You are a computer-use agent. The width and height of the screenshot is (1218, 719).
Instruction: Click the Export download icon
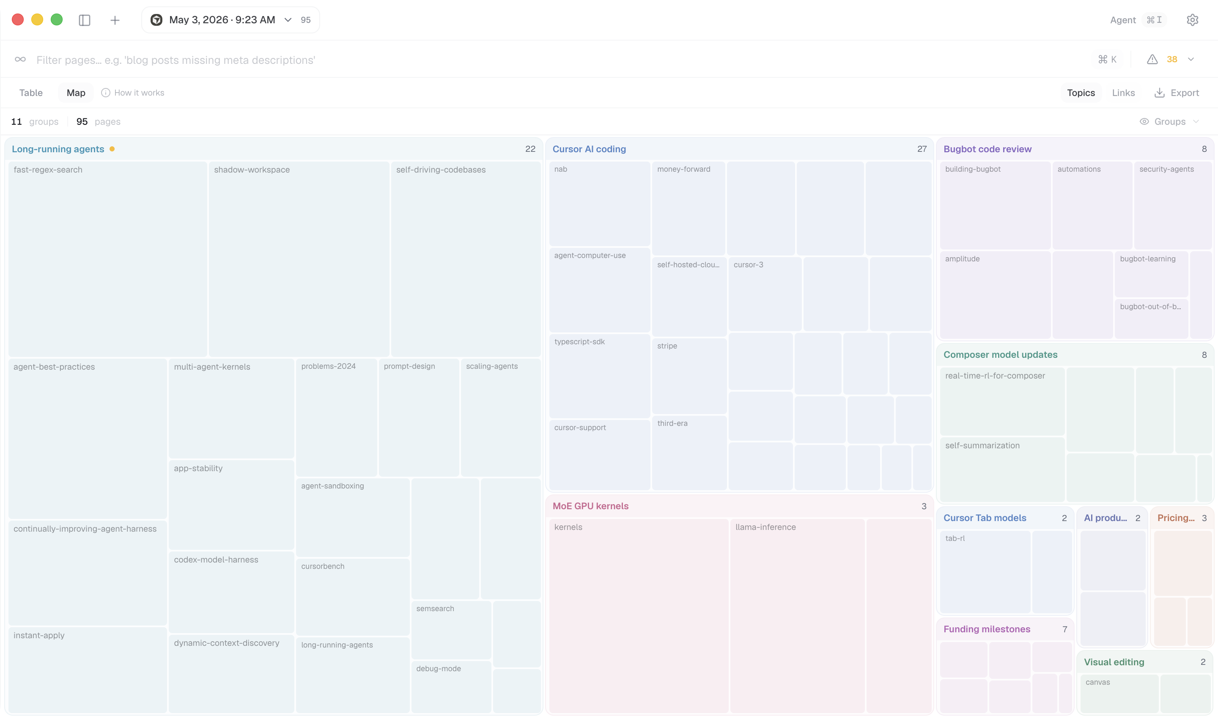1159,93
